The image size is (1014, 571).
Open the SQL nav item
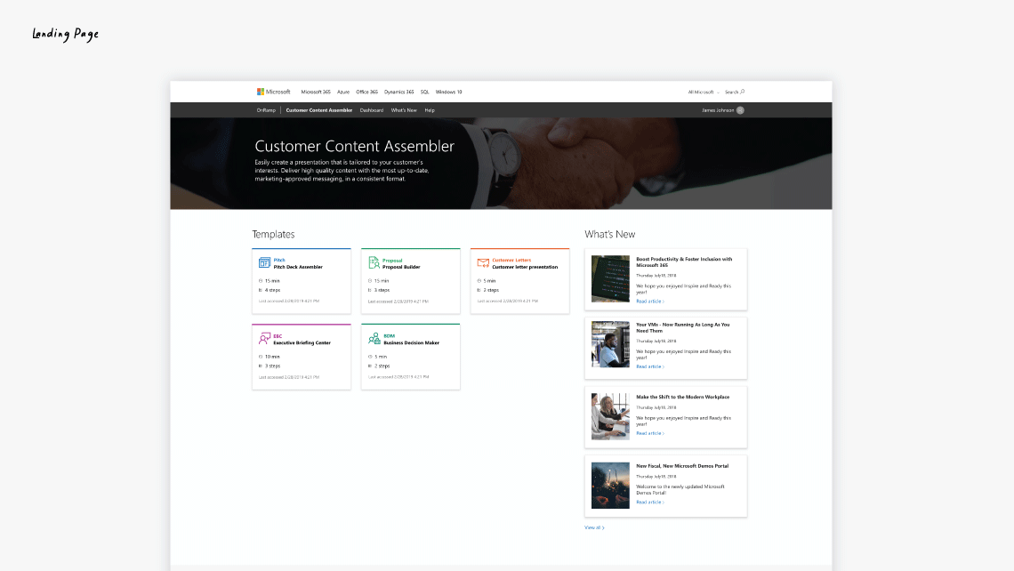pos(425,92)
